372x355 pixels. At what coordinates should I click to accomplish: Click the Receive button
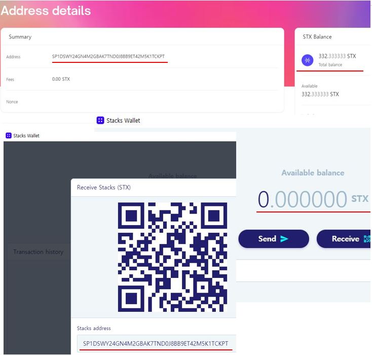coord(344,239)
